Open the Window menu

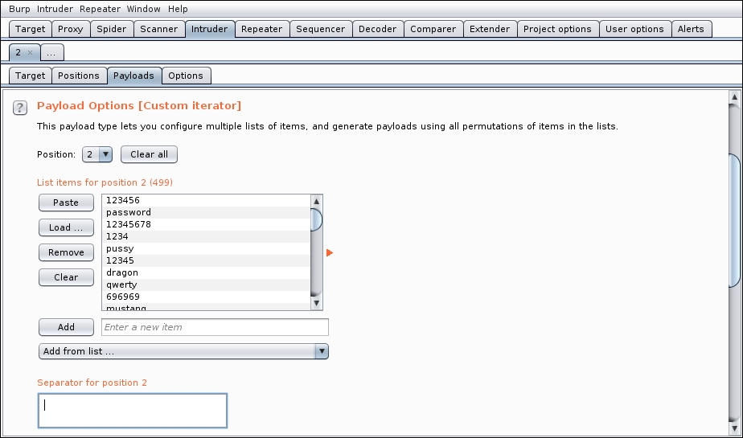[144, 9]
